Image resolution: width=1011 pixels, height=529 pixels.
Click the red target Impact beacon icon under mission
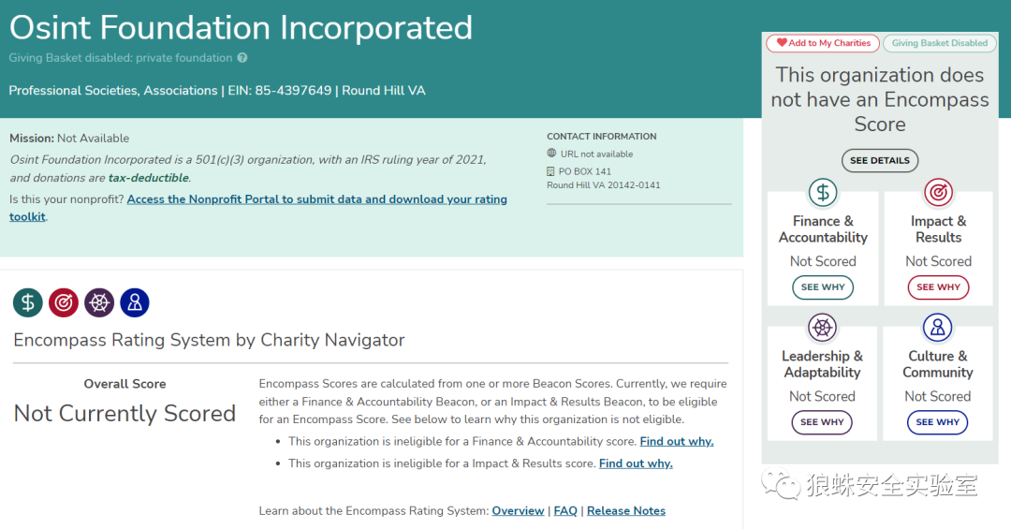(x=64, y=302)
